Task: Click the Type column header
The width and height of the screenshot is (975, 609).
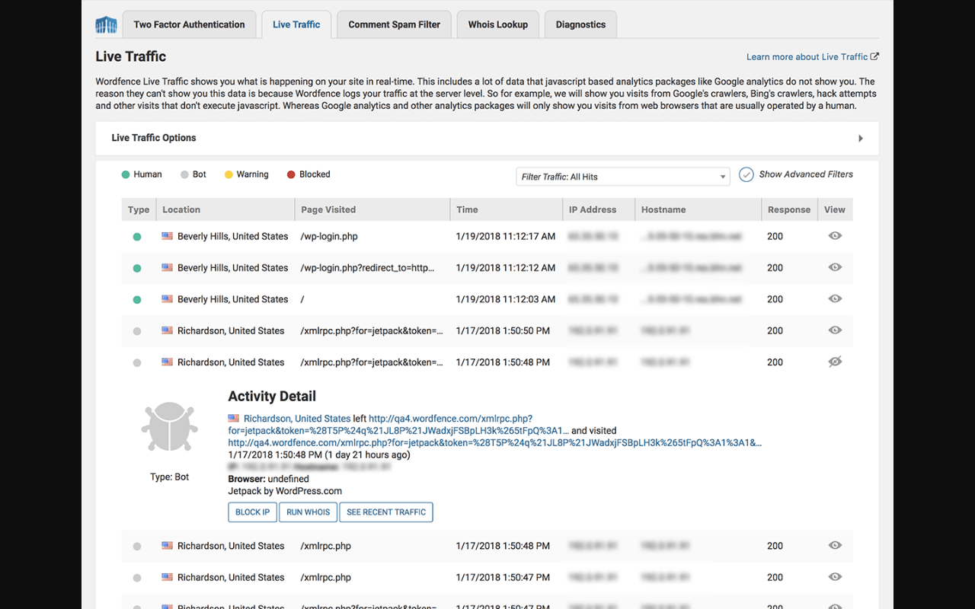Action: pos(139,209)
